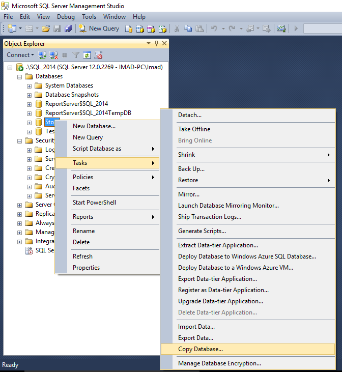Click the Disconnect icon in Object Explorer
Viewport: 342px width, 372px height.
click(x=53, y=55)
